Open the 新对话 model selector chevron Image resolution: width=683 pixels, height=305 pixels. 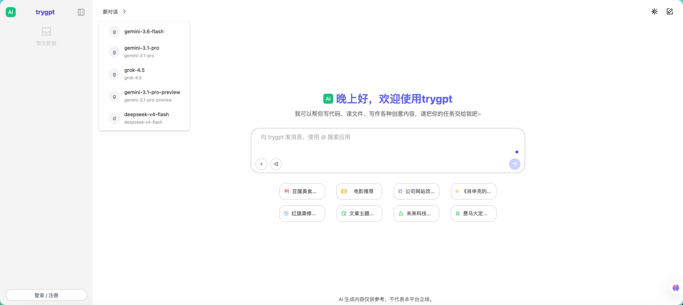pyautogui.click(x=124, y=11)
